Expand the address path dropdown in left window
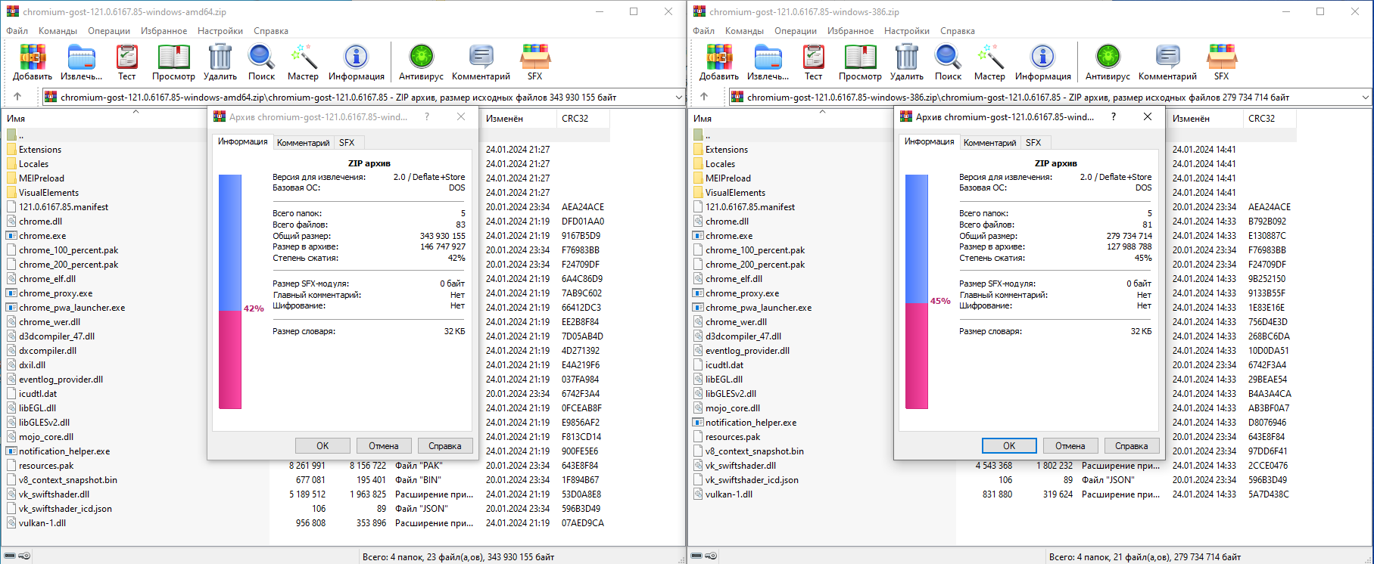This screenshot has height=564, width=1374. (x=678, y=97)
